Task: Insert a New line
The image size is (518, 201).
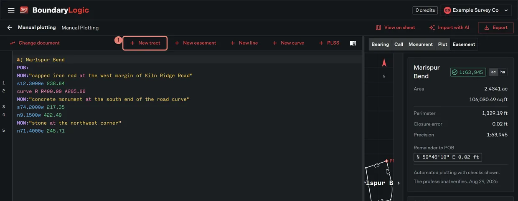Action: (x=244, y=43)
